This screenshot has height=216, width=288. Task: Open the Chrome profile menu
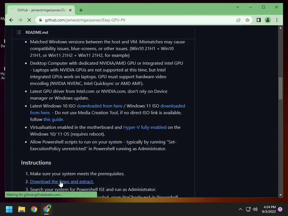click(x=268, y=20)
